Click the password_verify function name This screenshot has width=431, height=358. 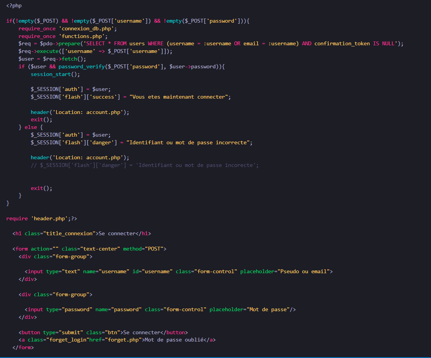coord(82,67)
